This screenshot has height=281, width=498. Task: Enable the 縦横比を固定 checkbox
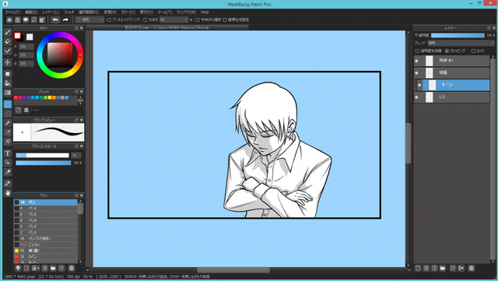coord(225,19)
